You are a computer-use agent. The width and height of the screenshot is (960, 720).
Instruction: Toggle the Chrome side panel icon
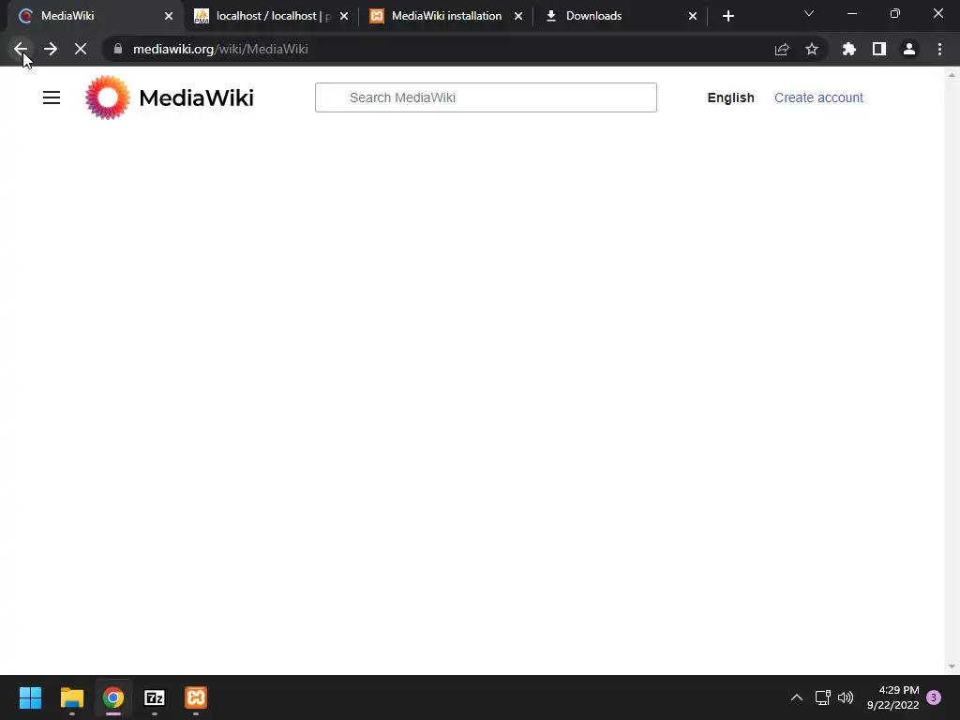(x=879, y=49)
